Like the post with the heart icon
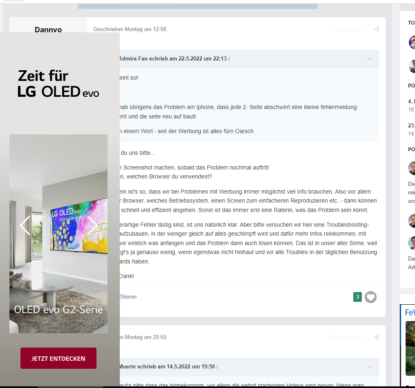Screen dimensions: 415x388 tap(370, 297)
